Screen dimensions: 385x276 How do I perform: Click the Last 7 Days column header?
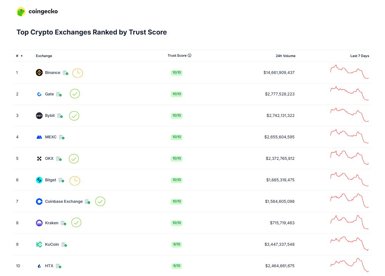pyautogui.click(x=360, y=56)
